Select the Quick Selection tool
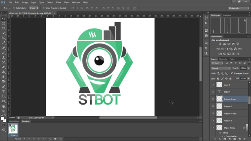Screen dimensions: 251x141 pyautogui.click(x=4, y=33)
